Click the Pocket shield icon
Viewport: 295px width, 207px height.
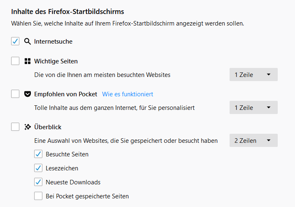click(28, 94)
